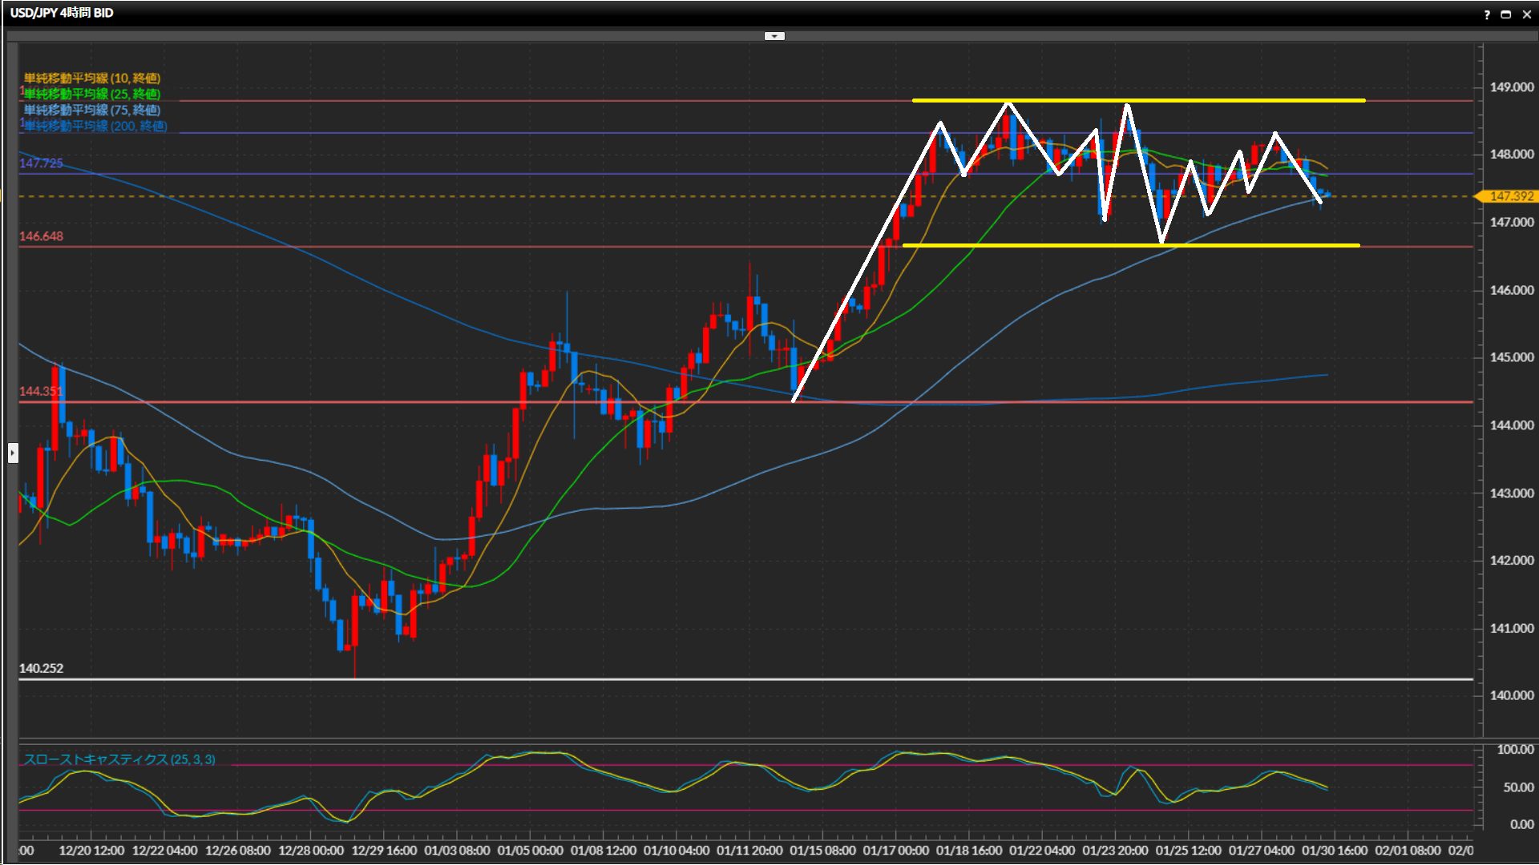Select the 10-period moving average label
1539x865 pixels.
point(92,78)
